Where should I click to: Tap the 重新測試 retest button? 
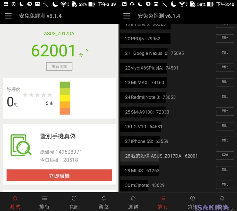click(x=59, y=67)
